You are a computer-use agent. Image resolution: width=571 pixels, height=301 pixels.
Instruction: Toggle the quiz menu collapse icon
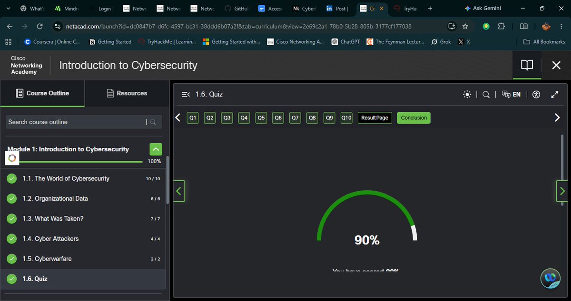tap(186, 95)
